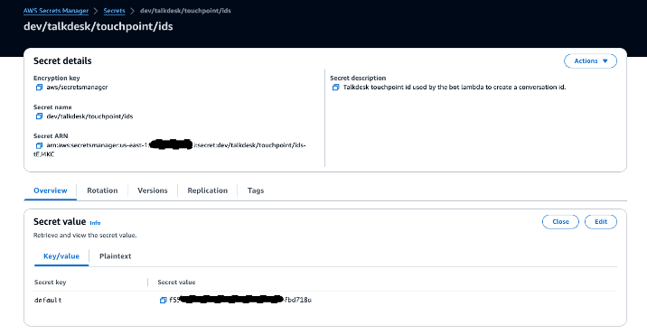Click the Secret description label
647x334 pixels.
[x=358, y=78]
